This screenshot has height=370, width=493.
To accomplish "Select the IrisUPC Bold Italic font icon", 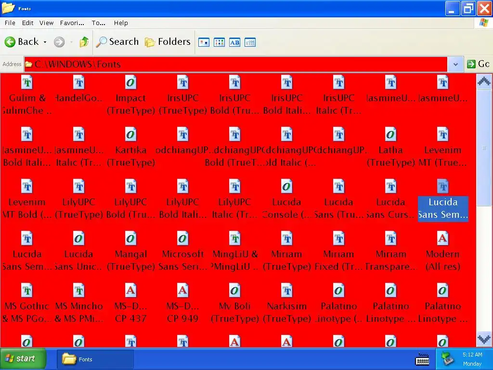I will 286,83.
